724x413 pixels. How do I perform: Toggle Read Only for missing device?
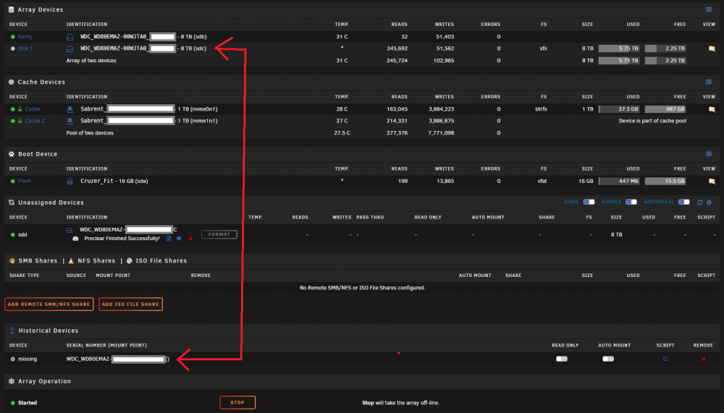coord(562,359)
